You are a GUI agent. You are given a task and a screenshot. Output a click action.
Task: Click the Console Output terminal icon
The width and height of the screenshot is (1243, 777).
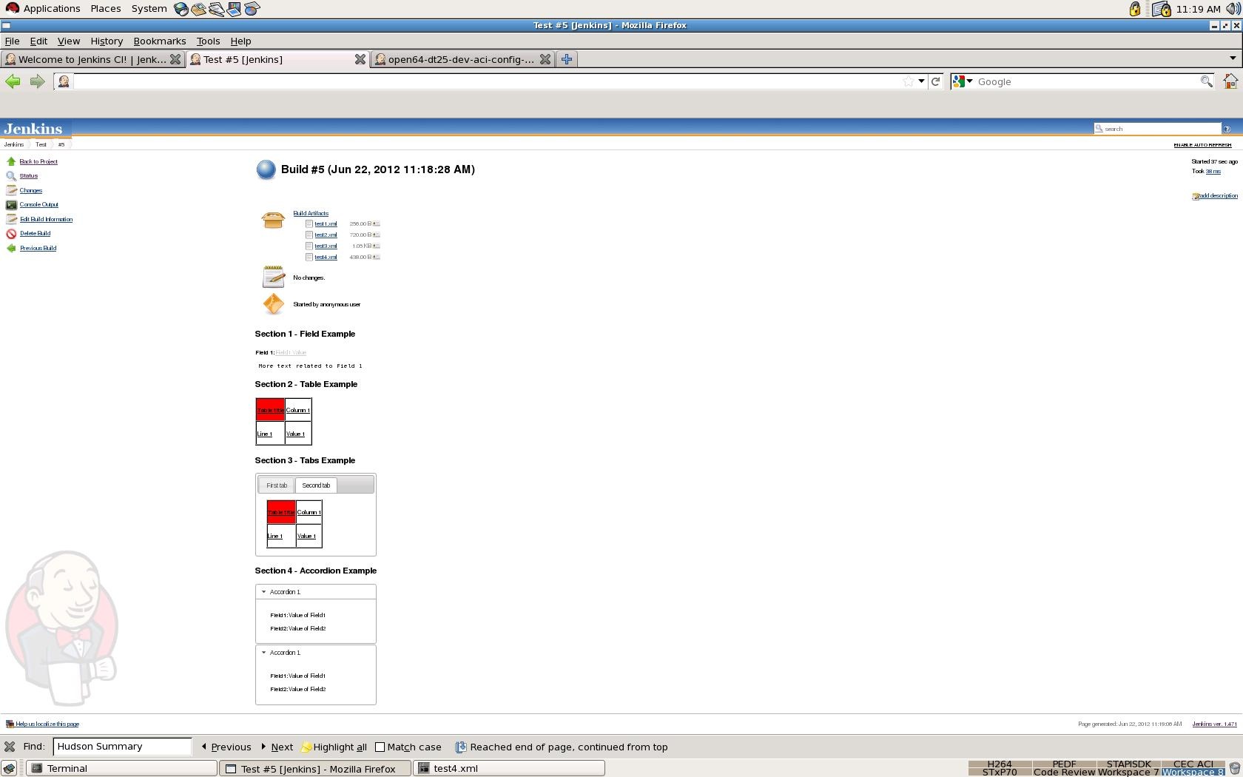11,205
